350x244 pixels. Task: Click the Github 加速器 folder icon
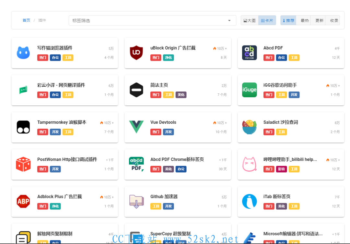point(136,201)
